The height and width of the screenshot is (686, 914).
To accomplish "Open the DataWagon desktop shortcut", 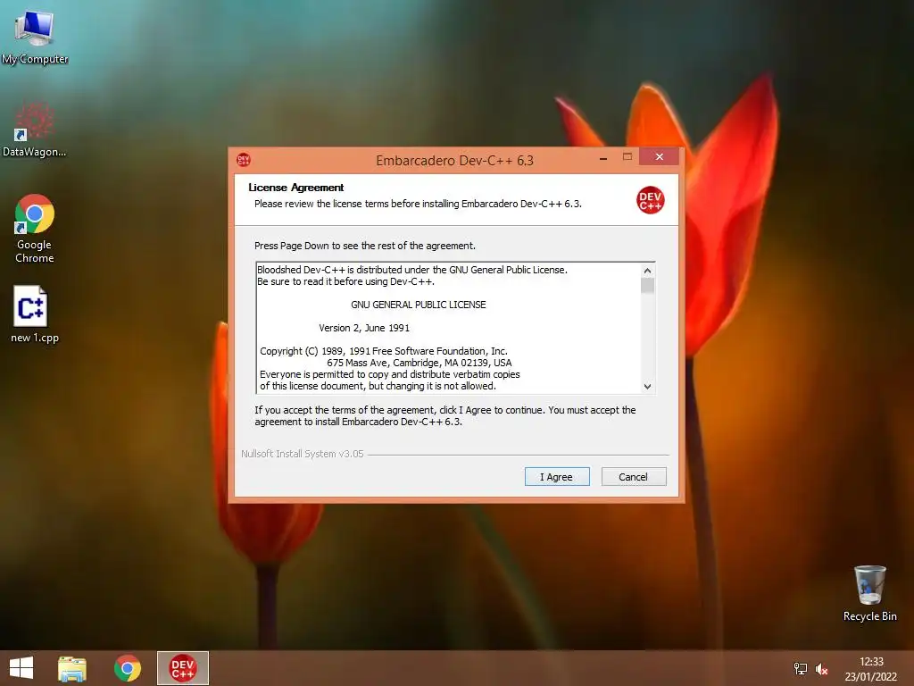I will [35, 130].
